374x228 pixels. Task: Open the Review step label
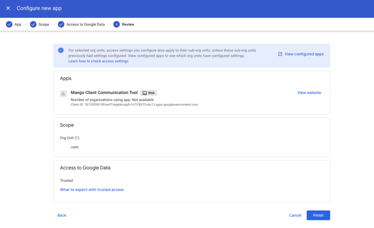(x=128, y=24)
